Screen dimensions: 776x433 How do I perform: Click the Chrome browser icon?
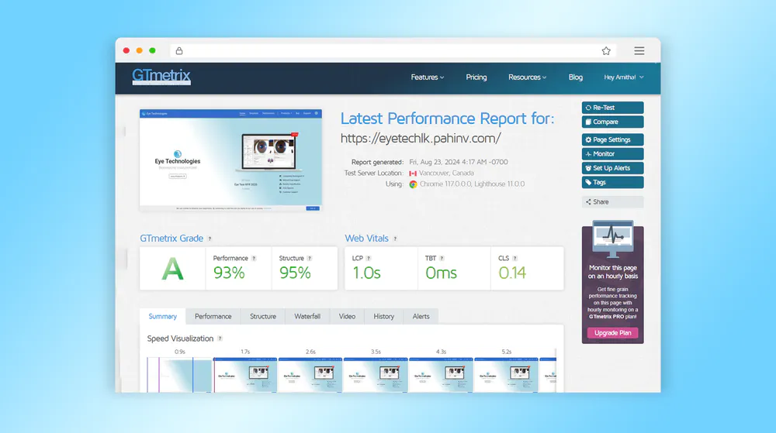pos(414,184)
